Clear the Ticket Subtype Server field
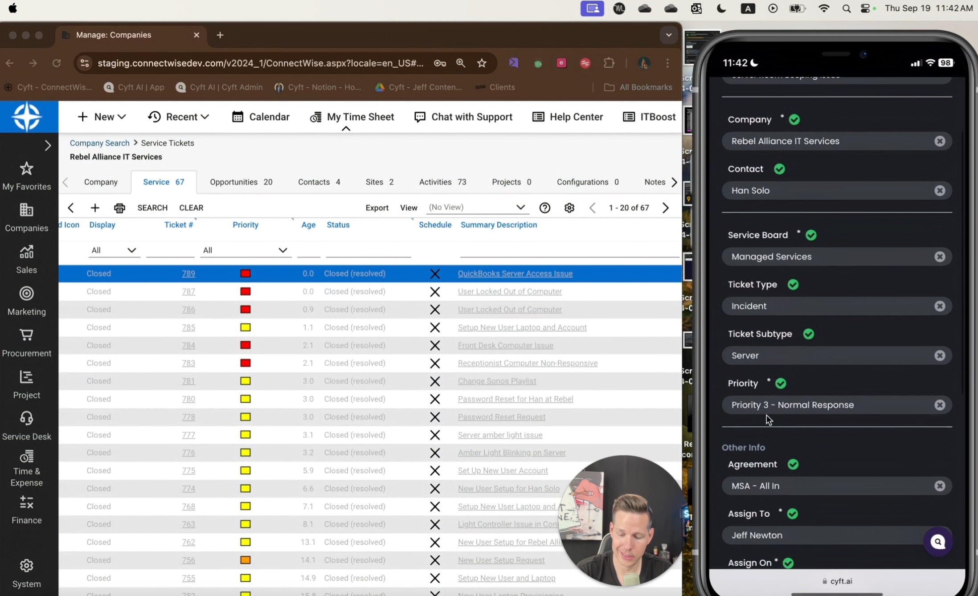 click(940, 355)
